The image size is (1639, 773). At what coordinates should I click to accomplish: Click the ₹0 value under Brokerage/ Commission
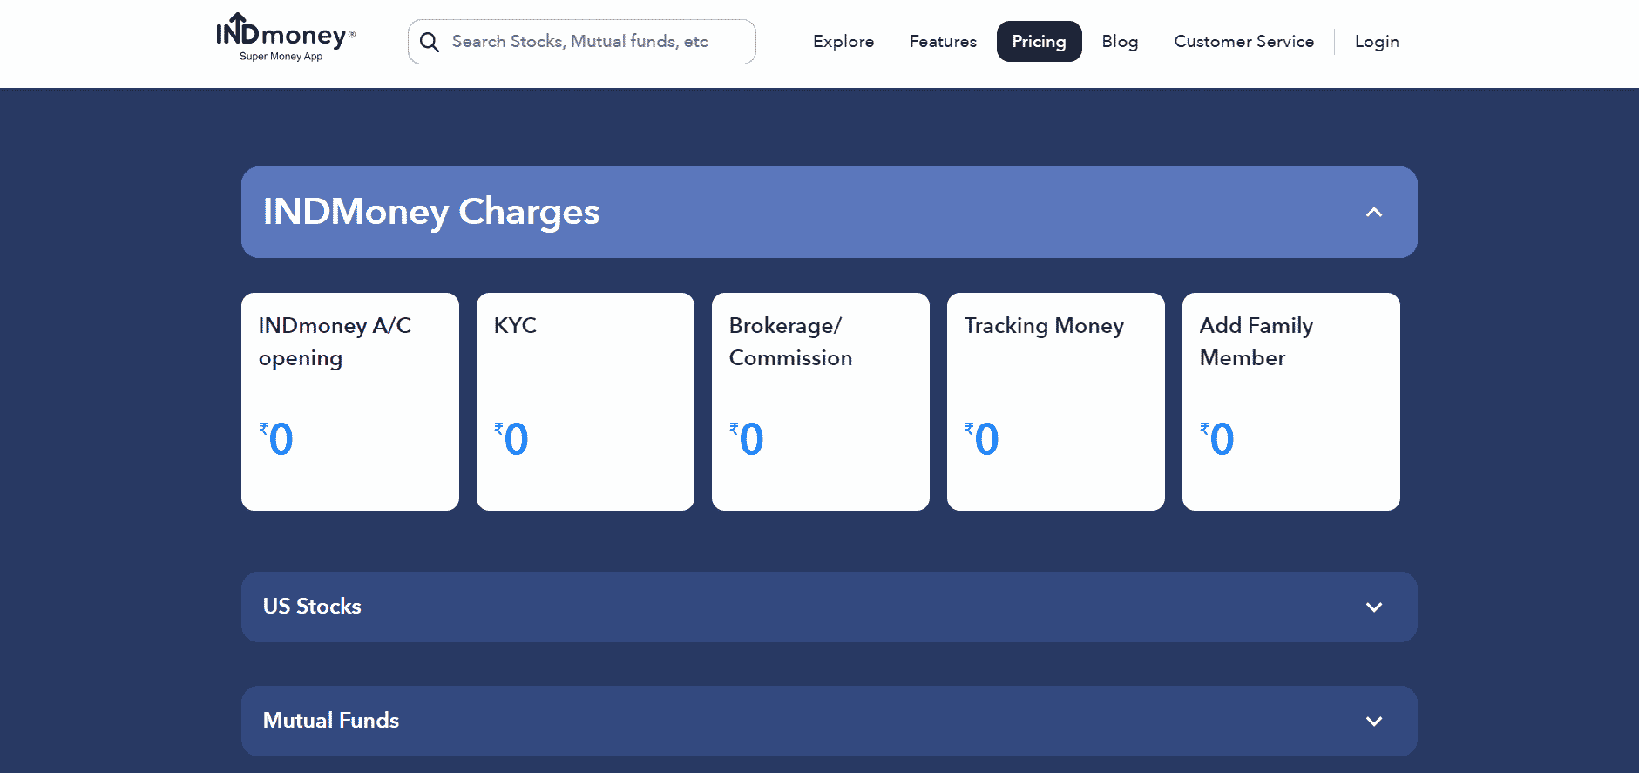(747, 438)
